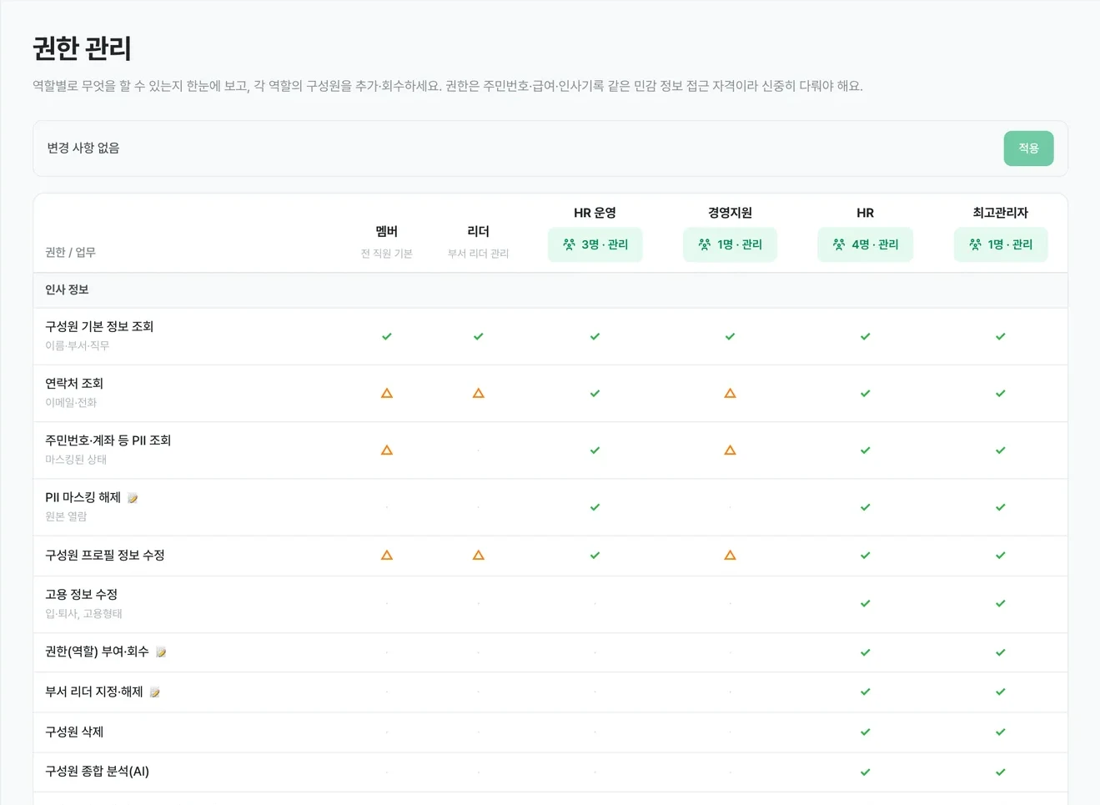1100x805 pixels.
Task: Click the 인사 정보 section header
Action: [67, 289]
